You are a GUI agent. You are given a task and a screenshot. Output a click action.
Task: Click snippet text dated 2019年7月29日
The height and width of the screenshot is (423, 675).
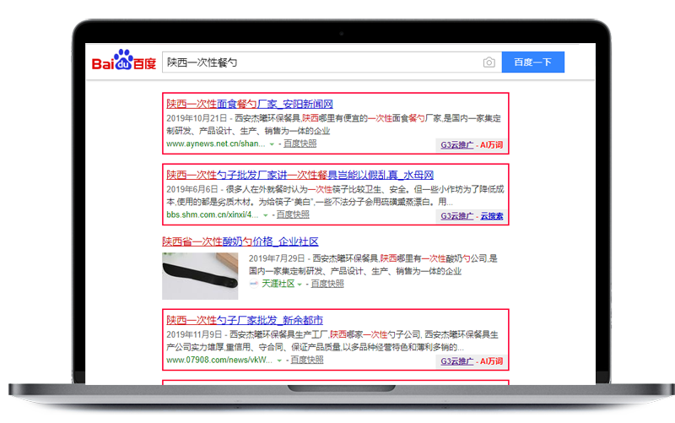(373, 264)
